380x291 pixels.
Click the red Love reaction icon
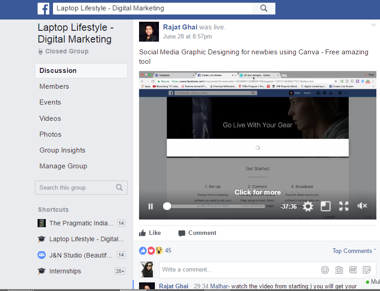click(x=151, y=251)
